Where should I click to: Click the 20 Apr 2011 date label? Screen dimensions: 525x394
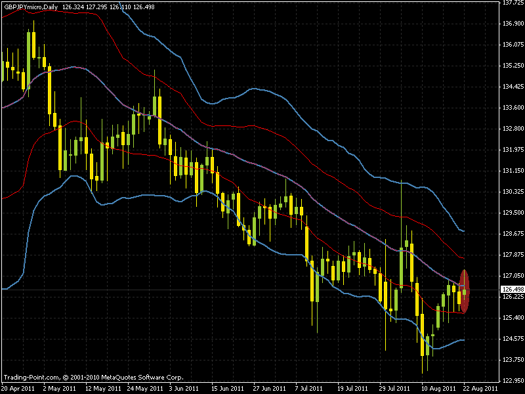[x=18, y=389]
